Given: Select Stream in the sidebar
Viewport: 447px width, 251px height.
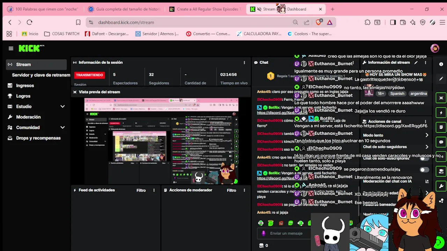Looking at the screenshot, I should click(36, 64).
